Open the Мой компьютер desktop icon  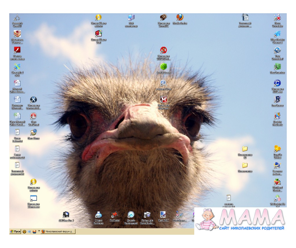point(131,18)
